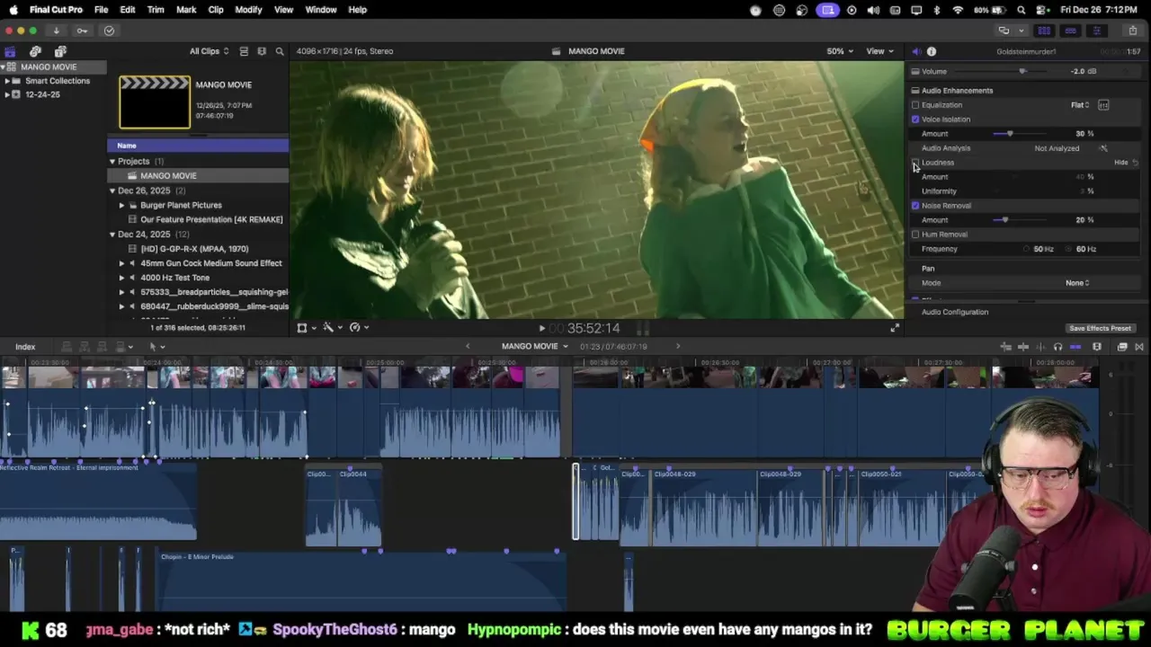
Task: Select the MANGO MOVIE project thumbnail
Action: coord(155,102)
